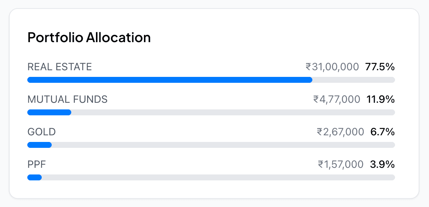
Task: Click the Portfolio Allocation heading
Action: pyautogui.click(x=89, y=38)
